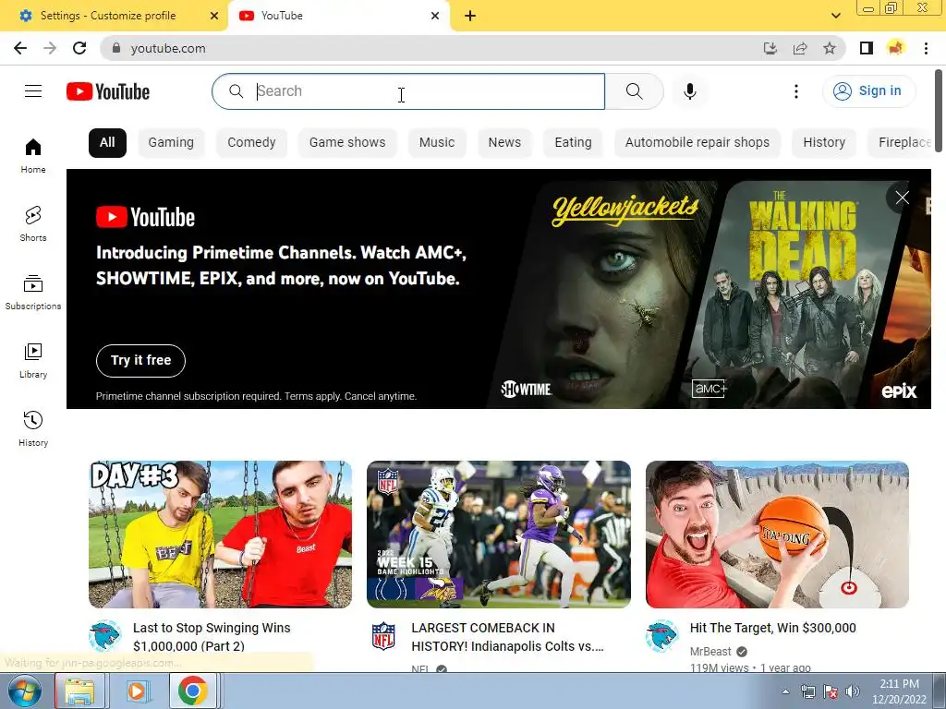This screenshot has width=946, height=709.
Task: Select the YouTube browser tab
Action: (x=340, y=16)
